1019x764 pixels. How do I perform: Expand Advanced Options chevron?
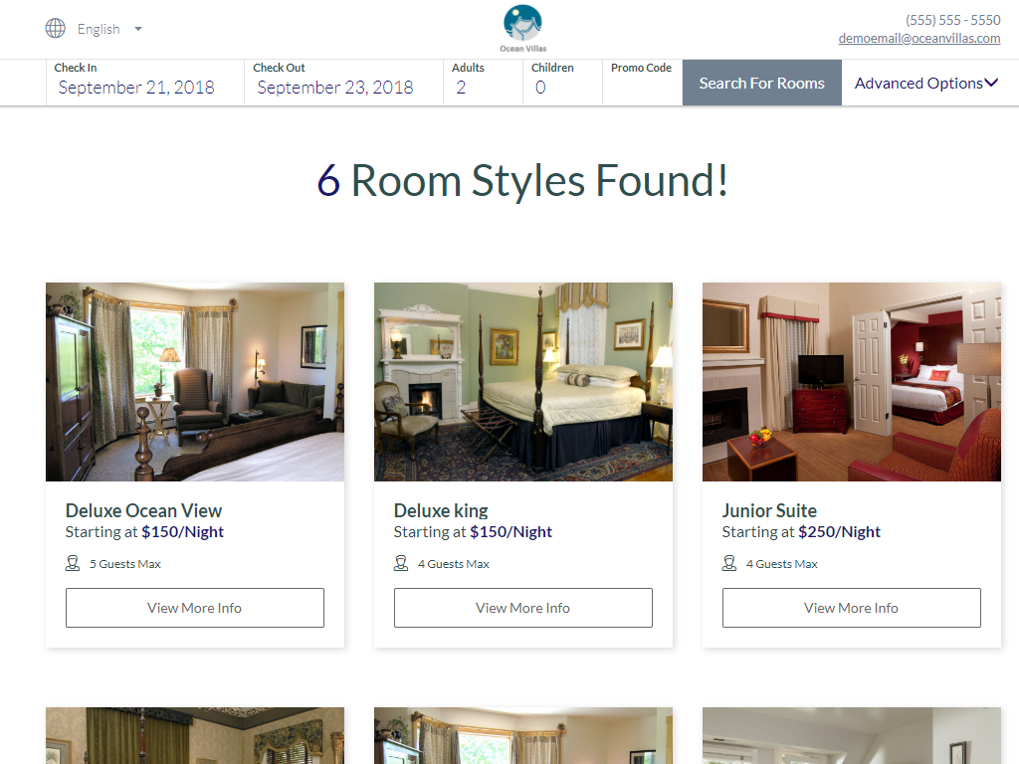tap(991, 83)
